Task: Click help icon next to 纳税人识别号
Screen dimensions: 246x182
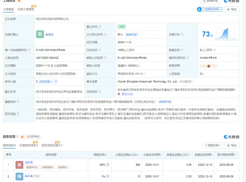Action: pyautogui.click(x=105, y=58)
